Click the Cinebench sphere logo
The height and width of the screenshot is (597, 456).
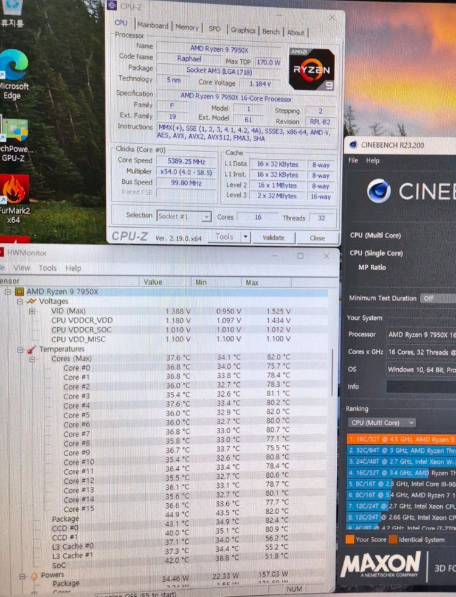[379, 190]
